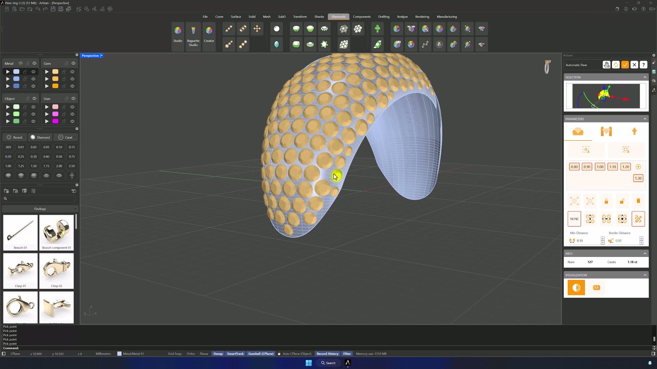
Task: Click the undo arrow in top toolbar
Action: tap(38, 9)
